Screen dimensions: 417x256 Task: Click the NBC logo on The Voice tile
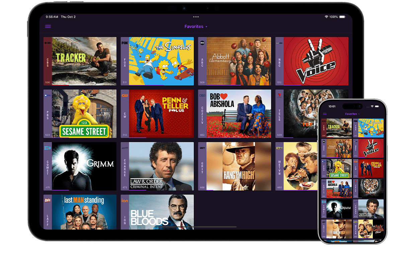280,43
